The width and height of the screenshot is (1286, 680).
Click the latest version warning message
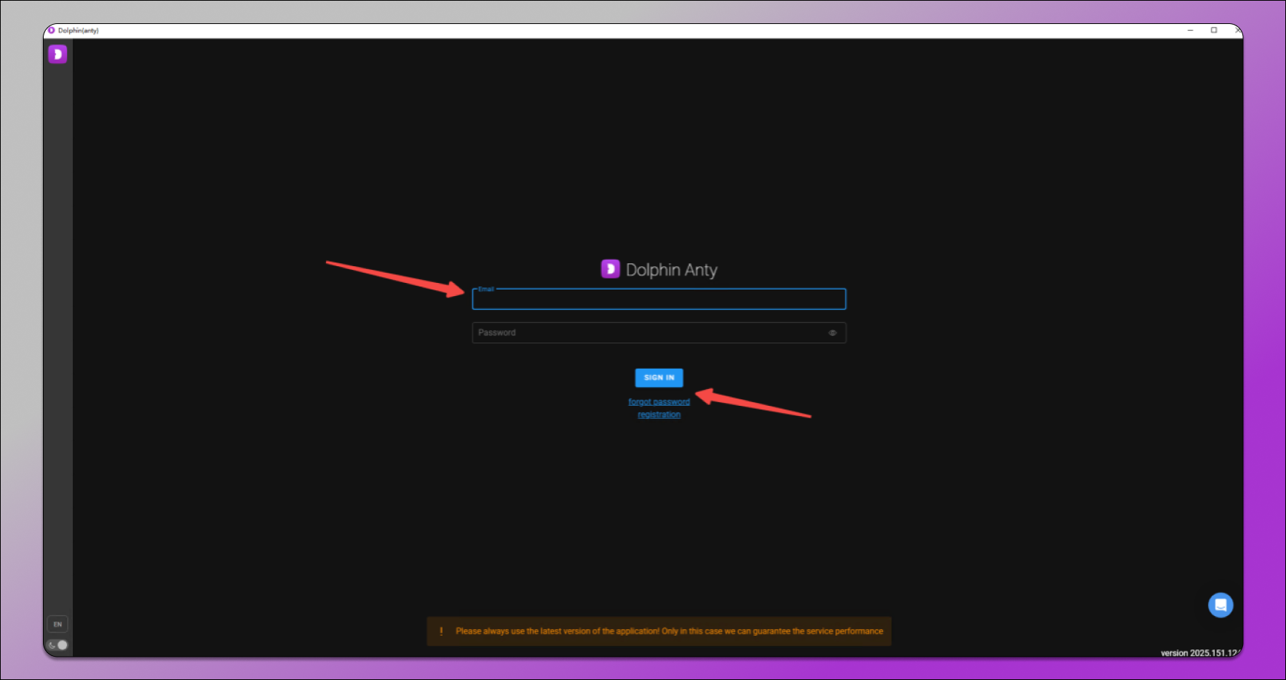[x=669, y=631]
